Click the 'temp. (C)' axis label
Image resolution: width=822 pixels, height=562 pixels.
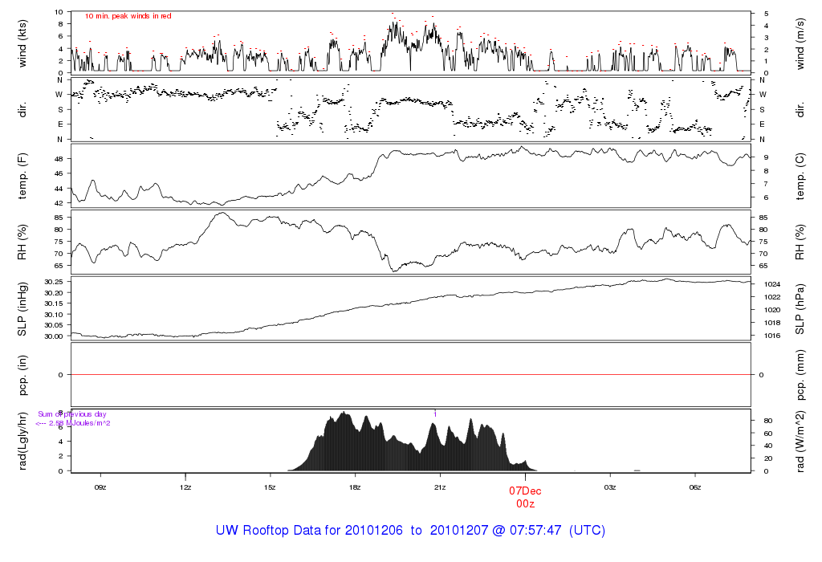coord(800,176)
